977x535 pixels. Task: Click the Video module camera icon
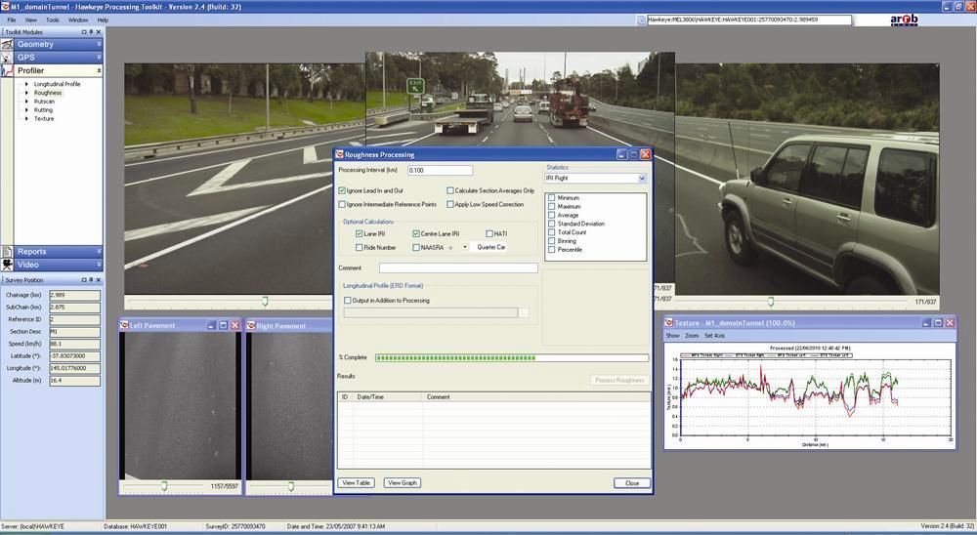point(7,265)
